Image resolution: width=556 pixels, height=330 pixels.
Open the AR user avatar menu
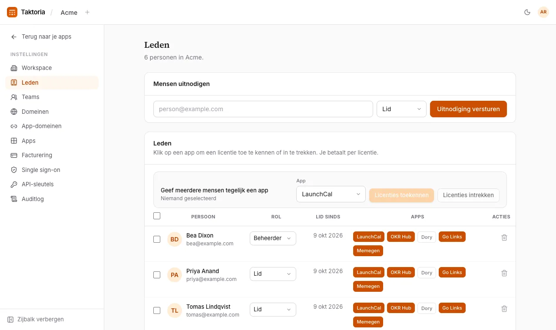pyautogui.click(x=543, y=12)
